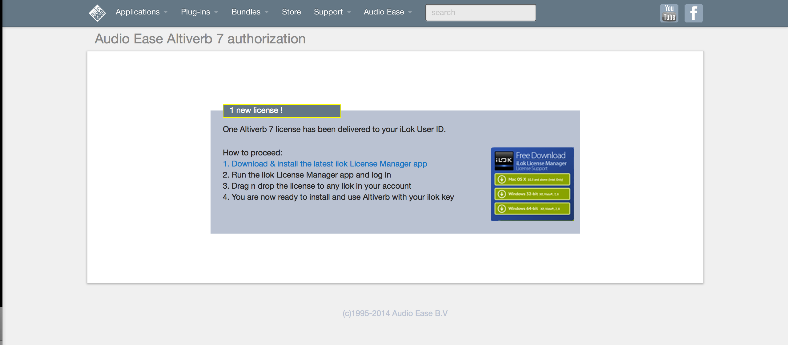Viewport: 788px width, 345px height.
Task: Click the Windows 32-bit download arrow icon
Action: (x=502, y=194)
